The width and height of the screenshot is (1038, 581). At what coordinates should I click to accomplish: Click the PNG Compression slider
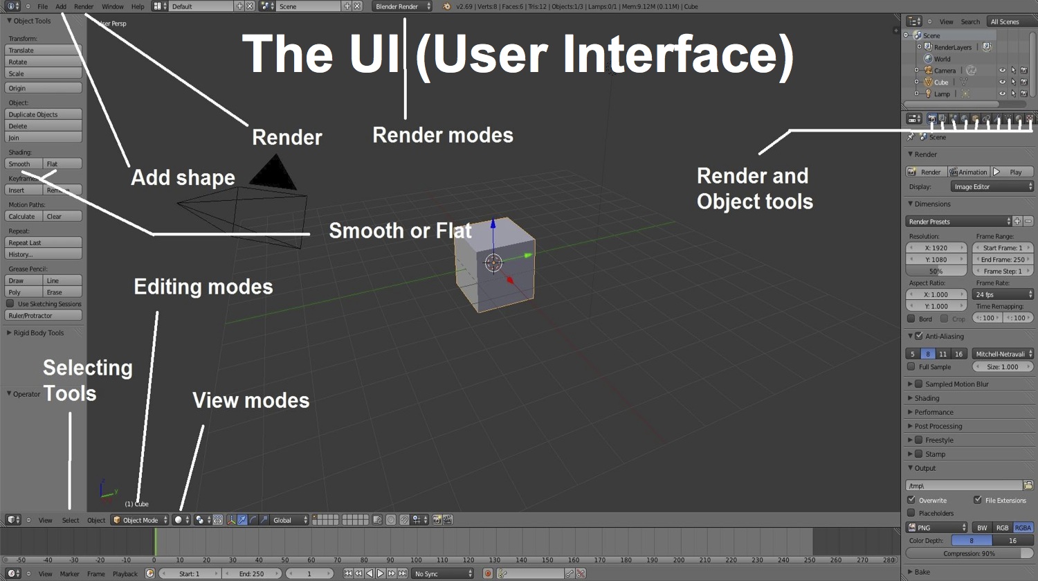pos(969,553)
